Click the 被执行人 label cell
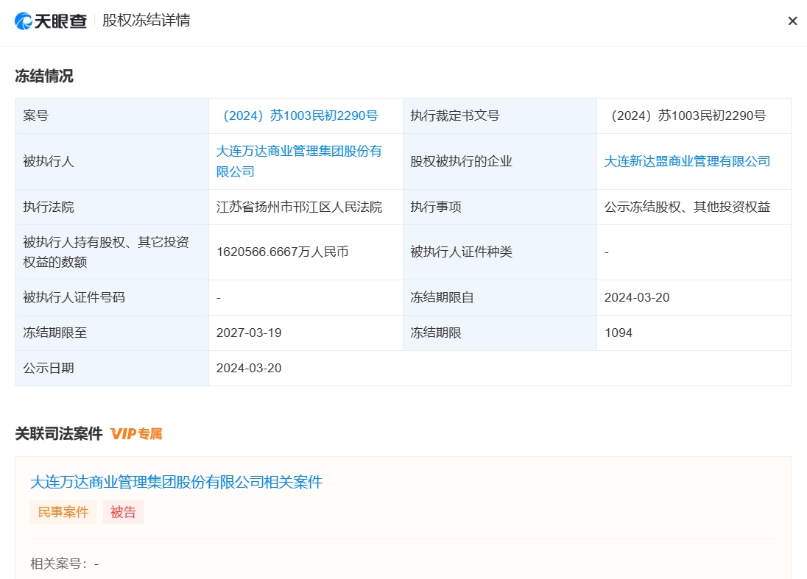807x579 pixels. point(112,161)
